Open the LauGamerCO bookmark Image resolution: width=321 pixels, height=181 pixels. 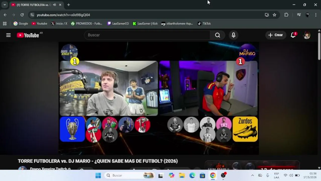[x=118, y=24]
